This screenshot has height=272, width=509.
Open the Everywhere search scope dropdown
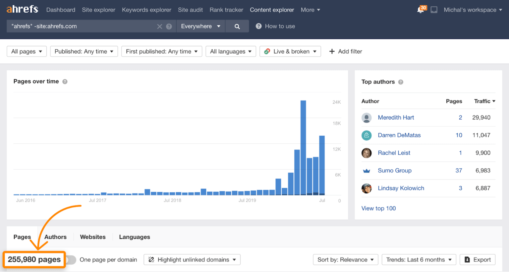pyautogui.click(x=200, y=26)
